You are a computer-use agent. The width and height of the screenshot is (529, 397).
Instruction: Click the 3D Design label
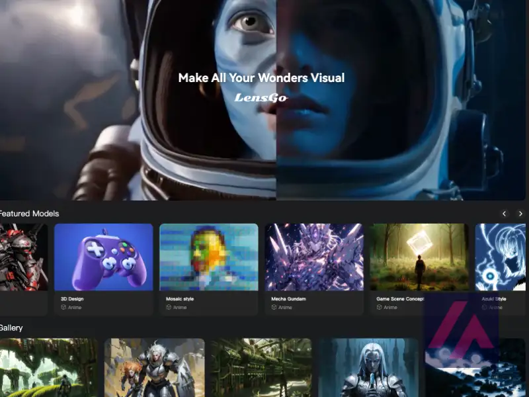[x=72, y=299]
